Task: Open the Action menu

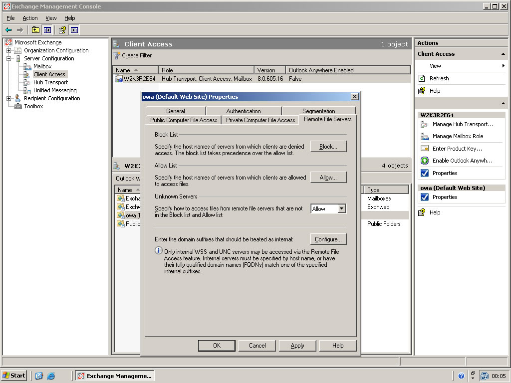Action: pos(30,18)
